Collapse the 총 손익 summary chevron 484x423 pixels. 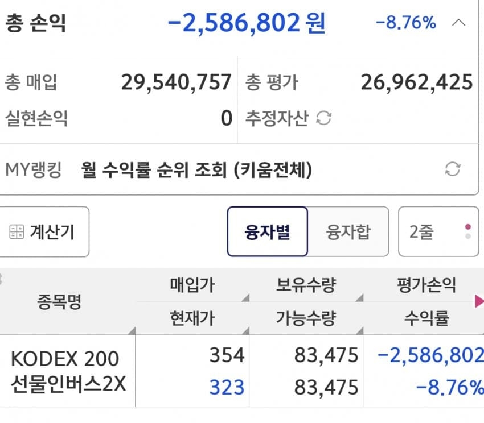(459, 23)
